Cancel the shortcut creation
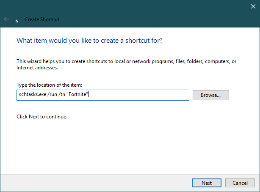Screen dimensions: 260x192 (240, 183)
